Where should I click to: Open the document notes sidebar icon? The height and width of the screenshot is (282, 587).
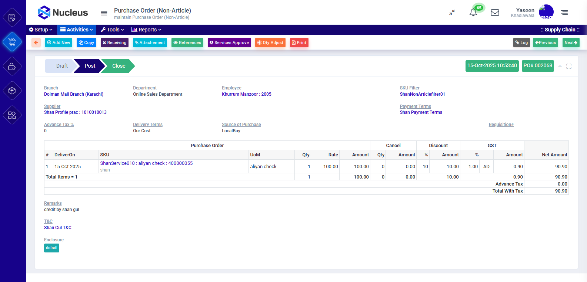12,17
